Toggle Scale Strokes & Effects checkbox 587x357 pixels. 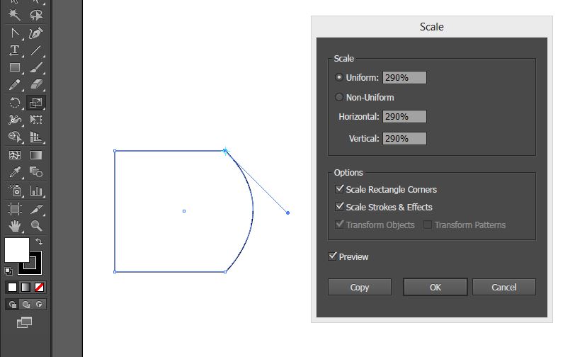tap(340, 206)
